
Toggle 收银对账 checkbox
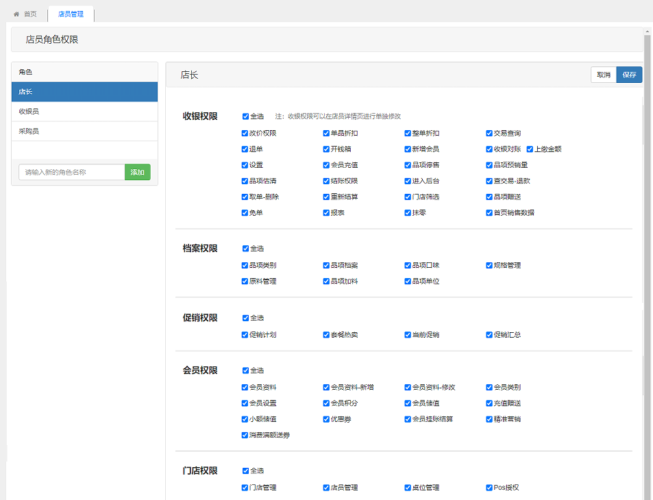coord(489,149)
